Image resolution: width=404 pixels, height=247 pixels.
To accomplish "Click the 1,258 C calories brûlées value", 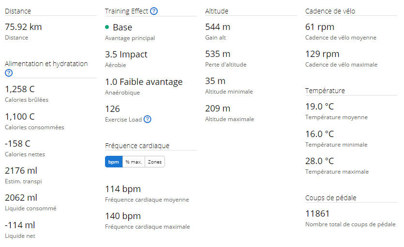I will (x=19, y=89).
